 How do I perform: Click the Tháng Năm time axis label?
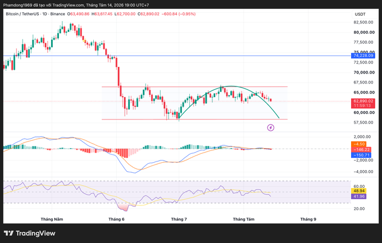(x=52, y=219)
